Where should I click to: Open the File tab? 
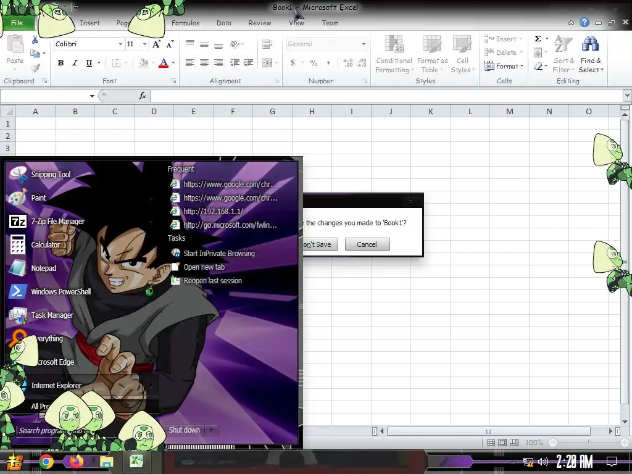pyautogui.click(x=17, y=23)
